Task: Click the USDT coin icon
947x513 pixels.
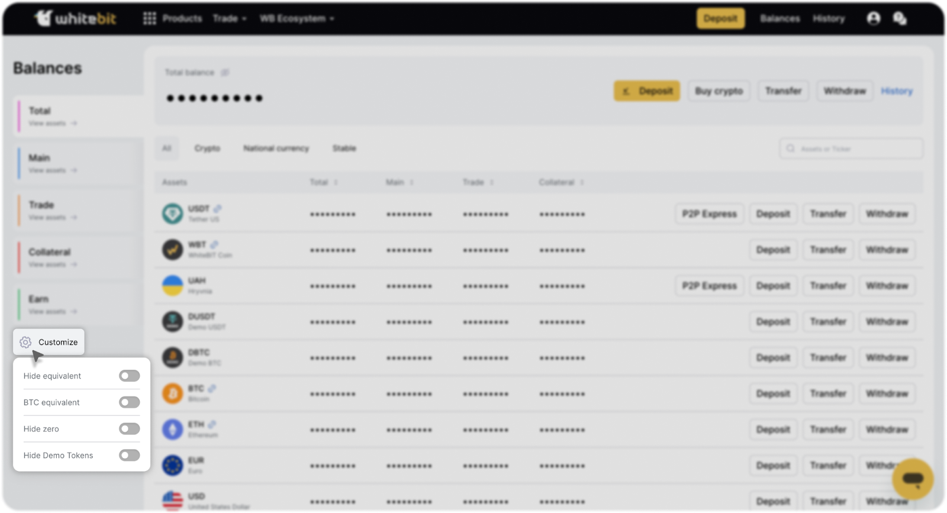Action: (x=172, y=214)
